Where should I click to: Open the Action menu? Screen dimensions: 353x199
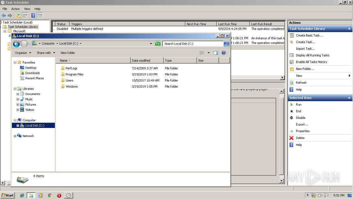coord(15,9)
